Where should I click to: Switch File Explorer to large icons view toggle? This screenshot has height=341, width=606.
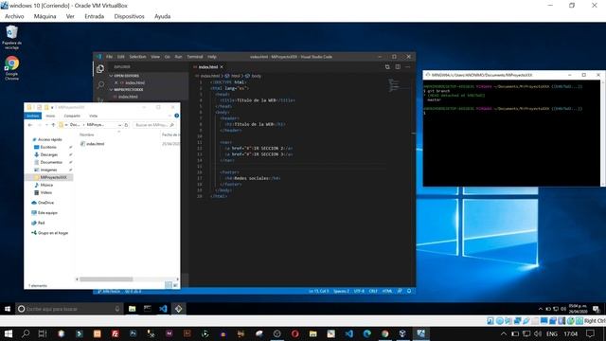(x=175, y=285)
